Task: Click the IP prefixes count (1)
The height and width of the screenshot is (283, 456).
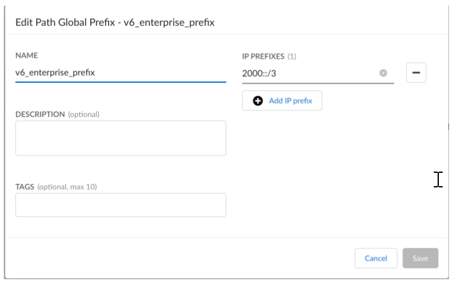Action: 292,56
